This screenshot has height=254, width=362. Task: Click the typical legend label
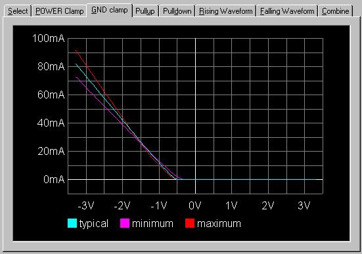coord(94,224)
